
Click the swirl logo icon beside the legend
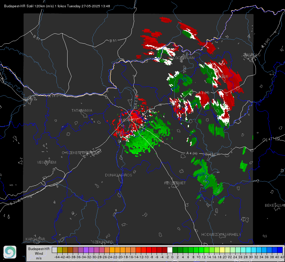10,252
